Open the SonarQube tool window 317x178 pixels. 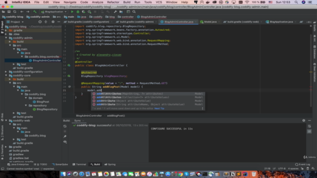[60, 164]
